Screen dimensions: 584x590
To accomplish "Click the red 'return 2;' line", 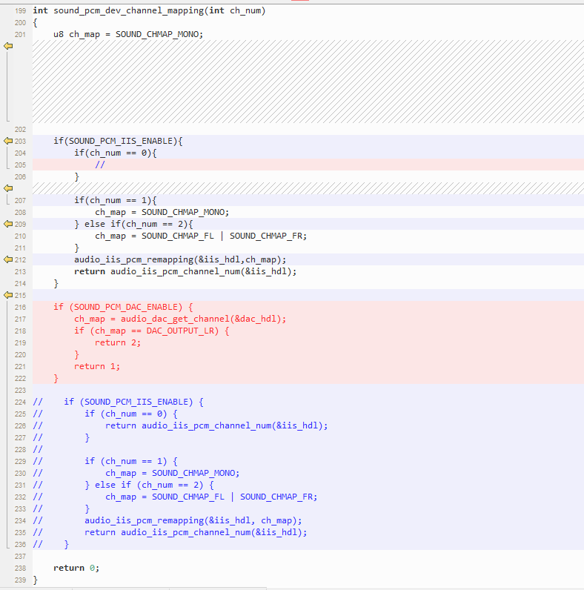I will tap(117, 342).
